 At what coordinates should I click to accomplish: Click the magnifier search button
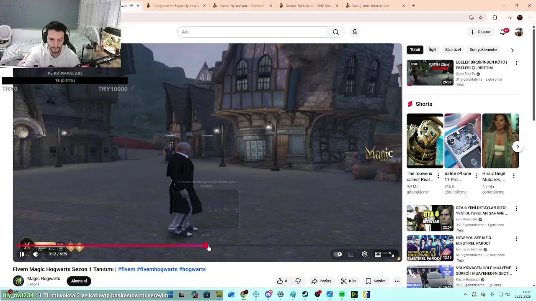(335, 32)
